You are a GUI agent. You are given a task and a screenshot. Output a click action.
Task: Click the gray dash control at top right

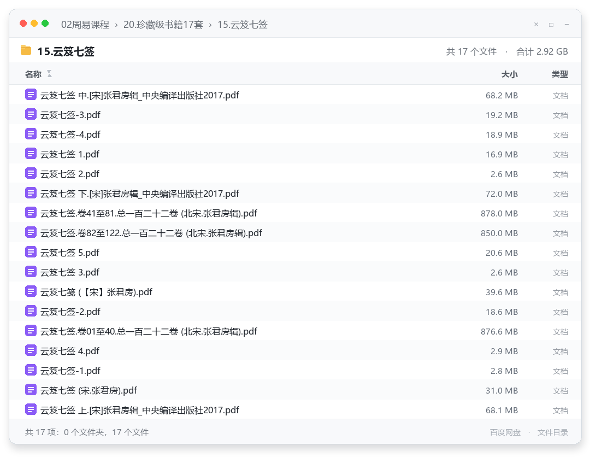(567, 25)
